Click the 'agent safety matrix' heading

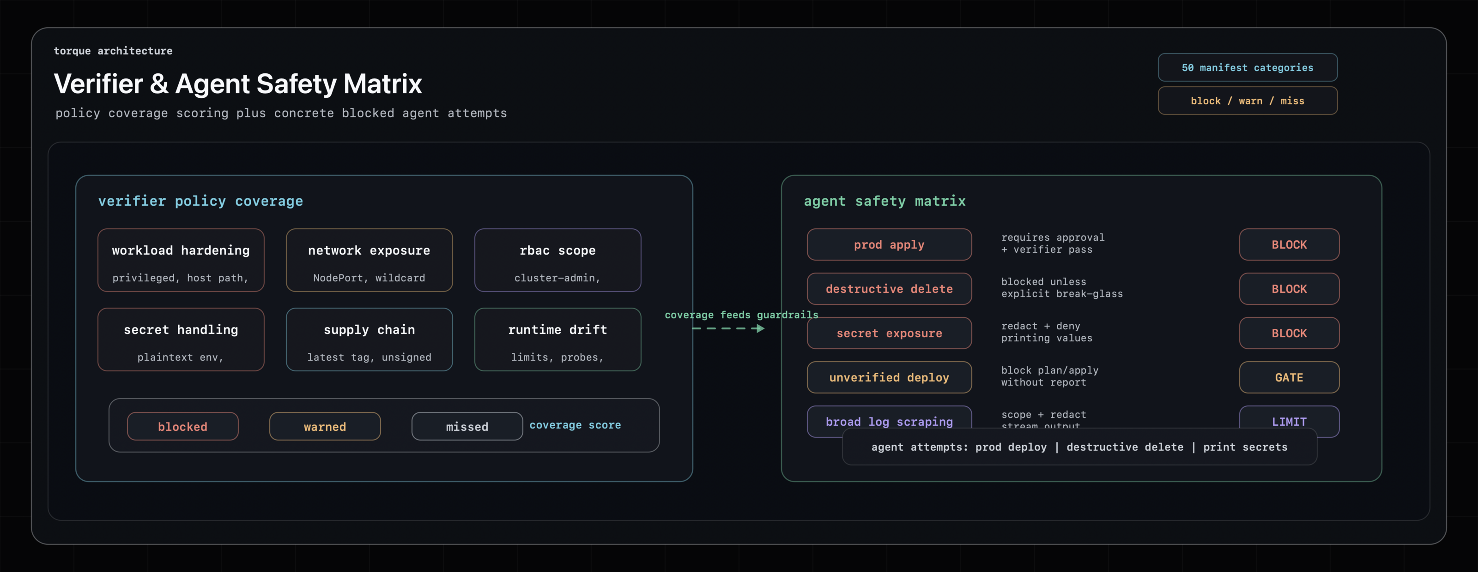884,201
